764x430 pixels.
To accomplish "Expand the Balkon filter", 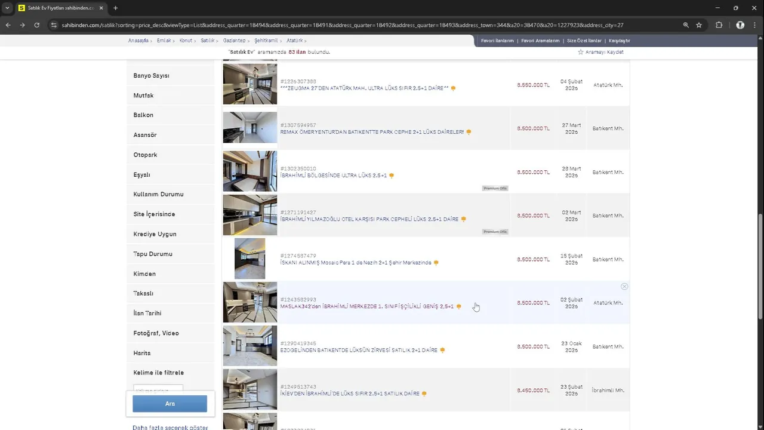I will (x=170, y=115).
